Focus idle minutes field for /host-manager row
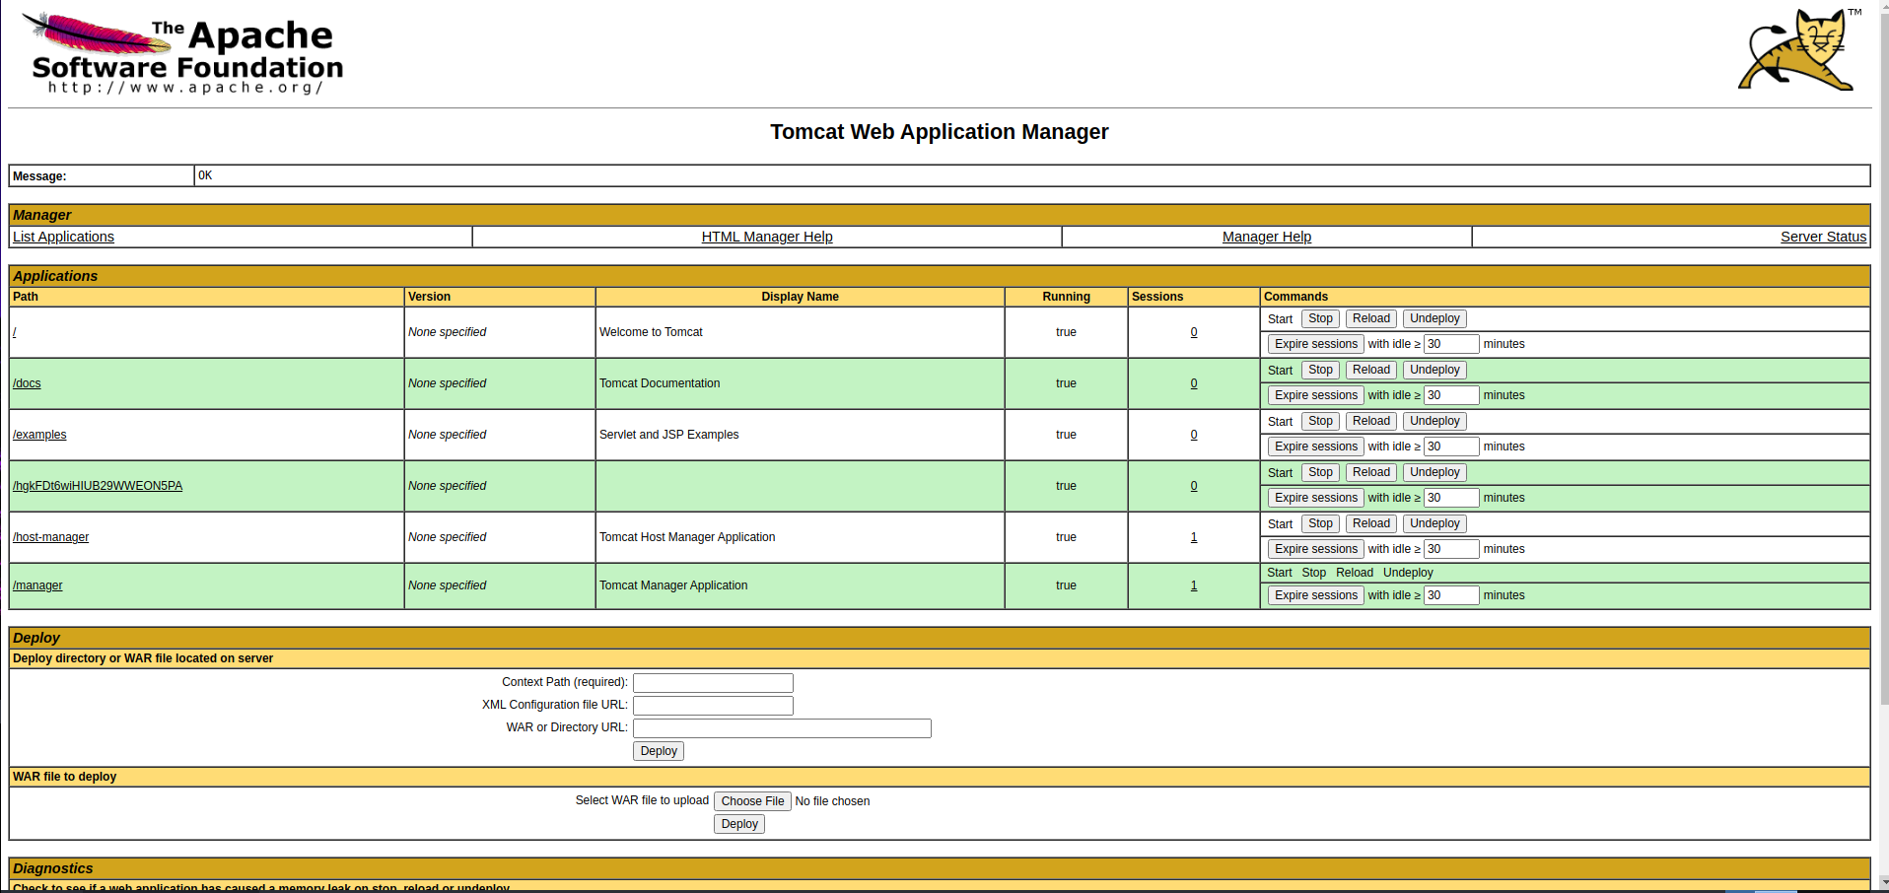The height and width of the screenshot is (893, 1889). [1451, 549]
